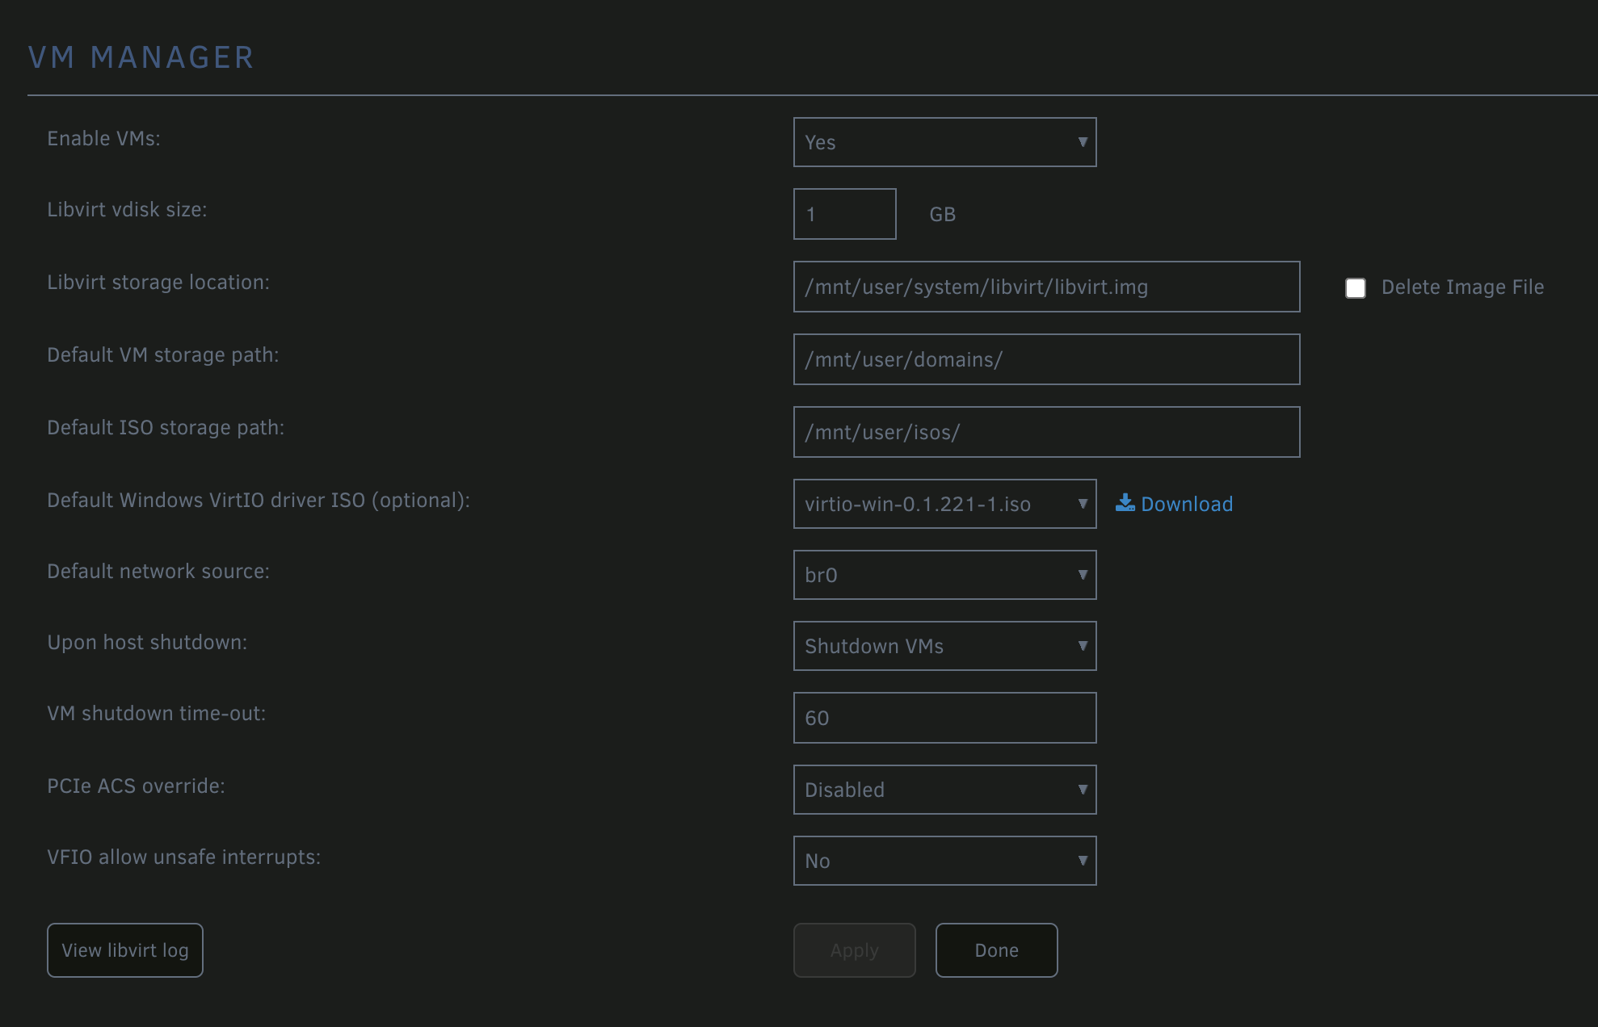Open the PCIe ACS override dropdown

click(x=944, y=790)
